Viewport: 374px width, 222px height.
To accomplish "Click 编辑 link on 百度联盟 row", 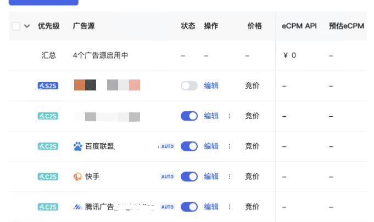I will 211,146.
